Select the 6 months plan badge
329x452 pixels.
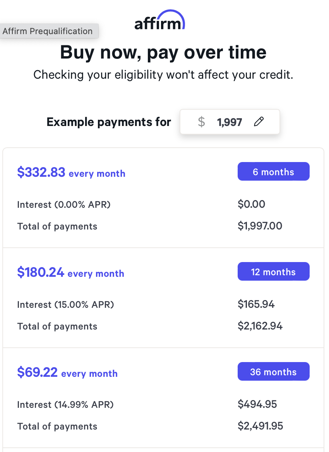[x=273, y=172]
